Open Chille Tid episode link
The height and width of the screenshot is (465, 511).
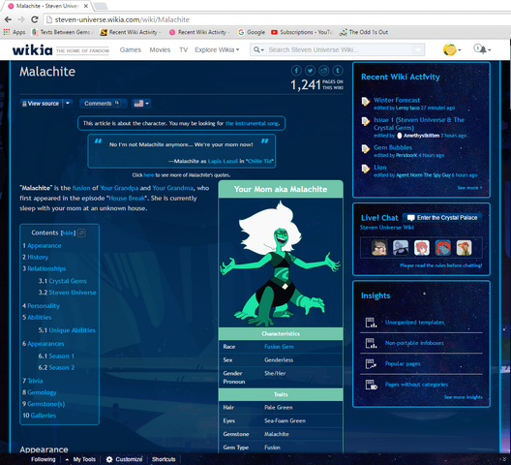point(260,161)
